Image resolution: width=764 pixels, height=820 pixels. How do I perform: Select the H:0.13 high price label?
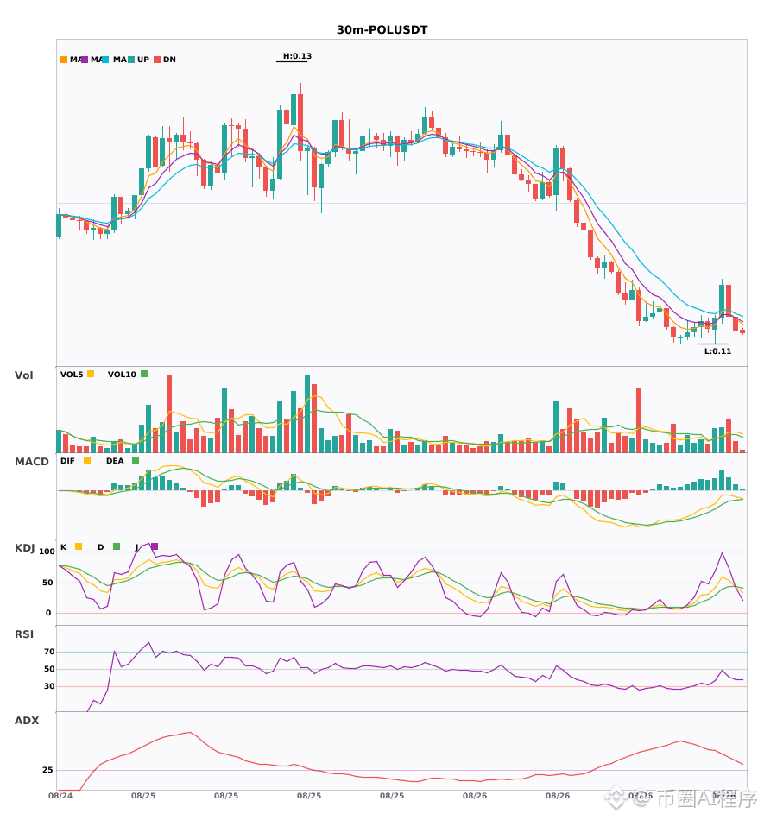297,56
